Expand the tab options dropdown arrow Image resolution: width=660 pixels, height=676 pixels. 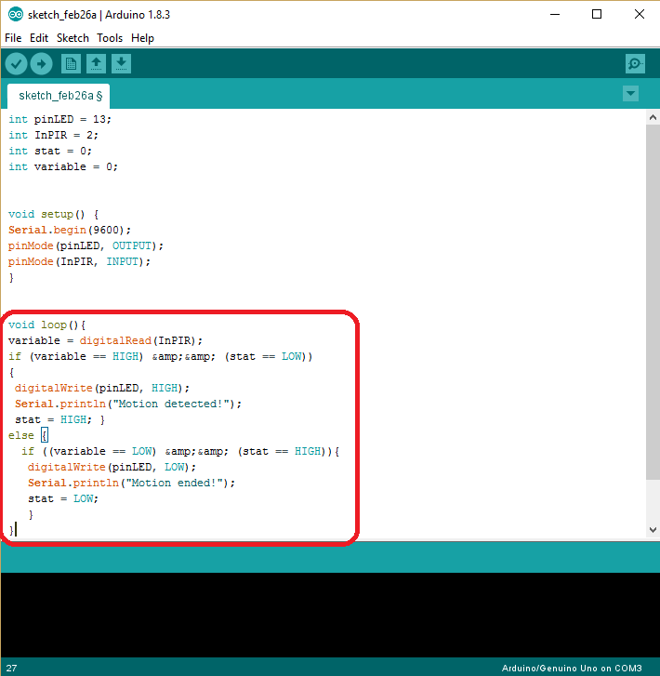(630, 94)
